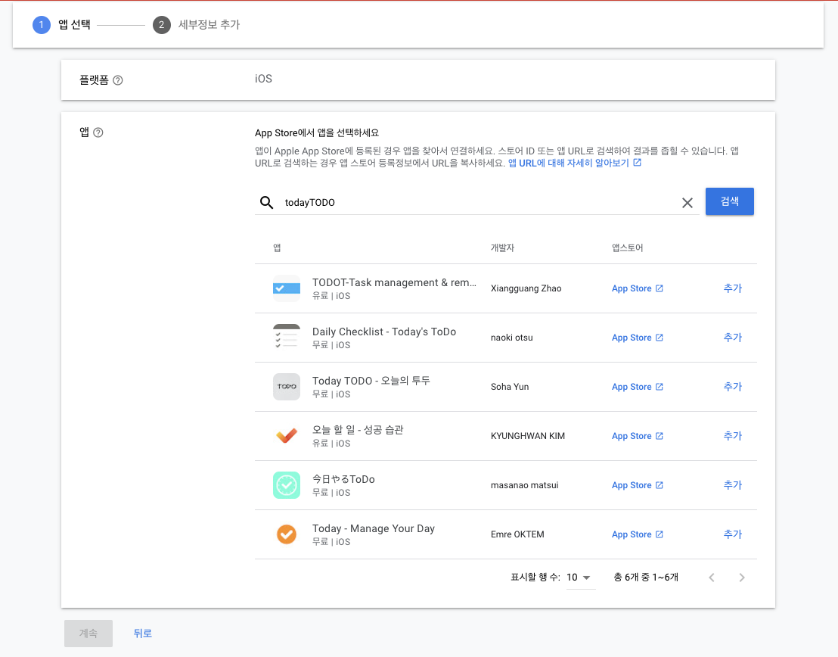Click Daily Checklist app icon

(287, 338)
